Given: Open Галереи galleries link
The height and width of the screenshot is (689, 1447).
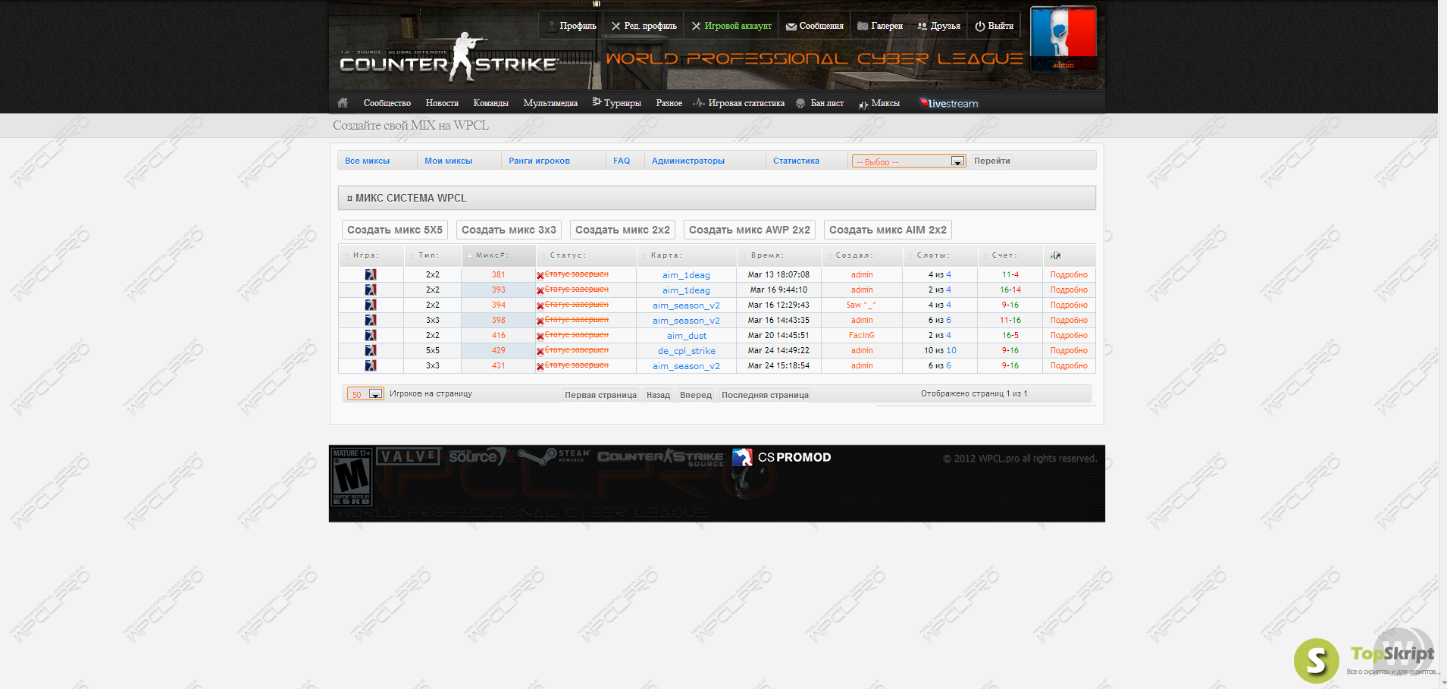Looking at the screenshot, I should pyautogui.click(x=880, y=26).
